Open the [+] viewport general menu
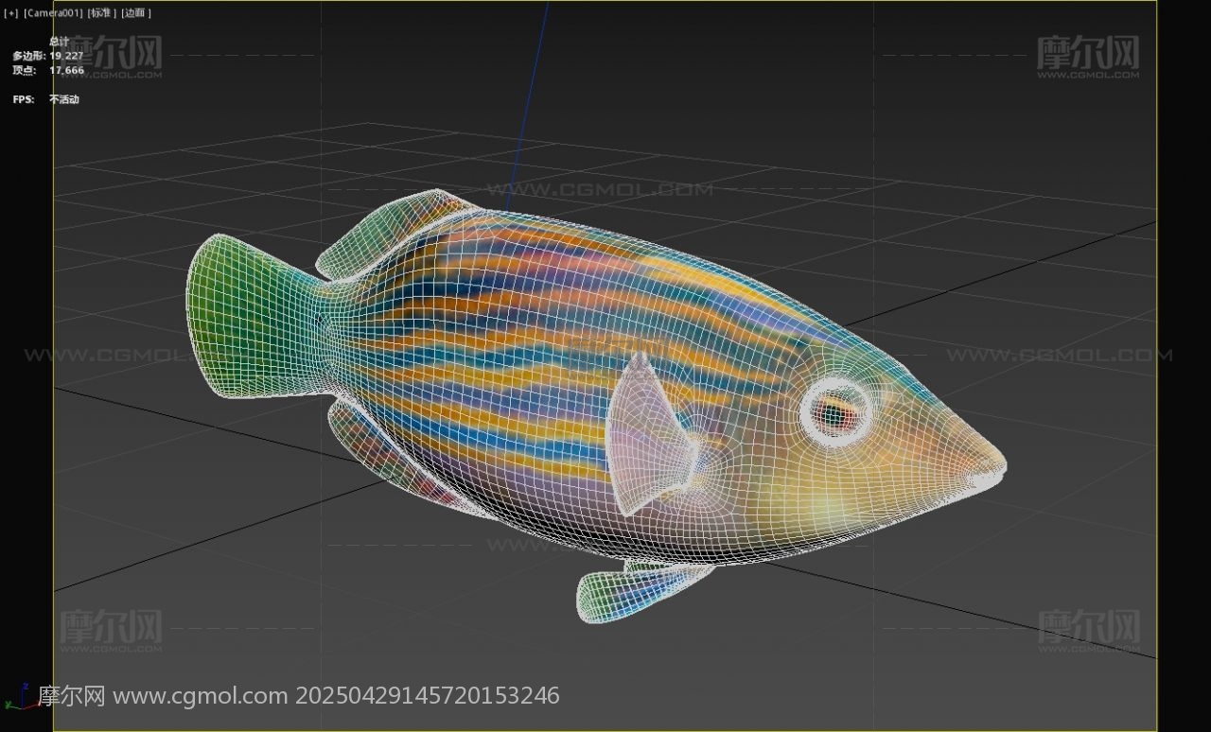This screenshot has width=1211, height=732. pos(11,13)
